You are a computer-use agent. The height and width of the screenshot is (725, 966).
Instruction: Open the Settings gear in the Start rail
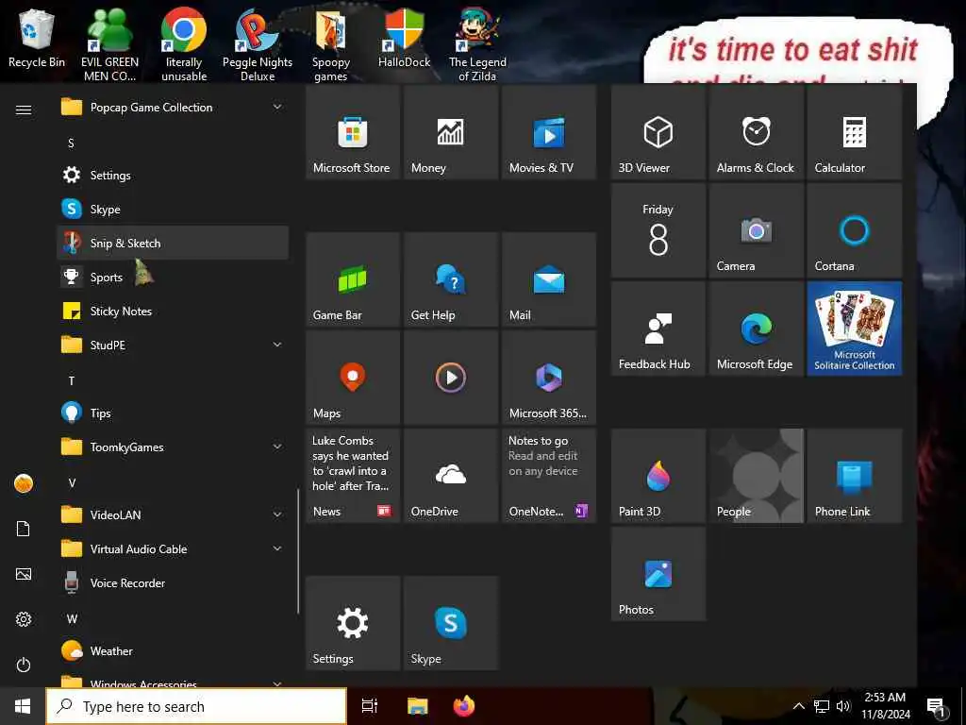pyautogui.click(x=24, y=619)
